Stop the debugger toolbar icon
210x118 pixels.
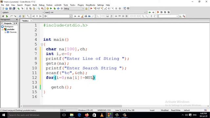click(120, 9)
